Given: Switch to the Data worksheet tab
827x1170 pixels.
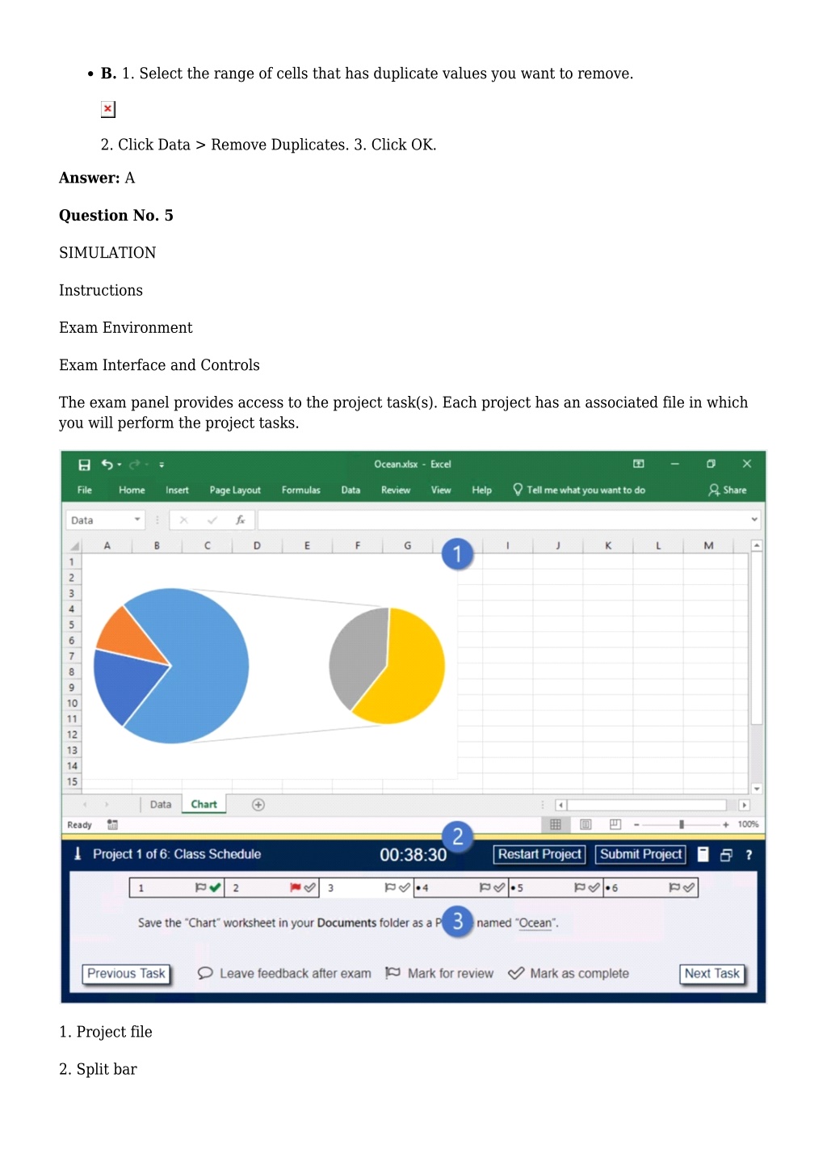Looking at the screenshot, I should pyautogui.click(x=161, y=804).
